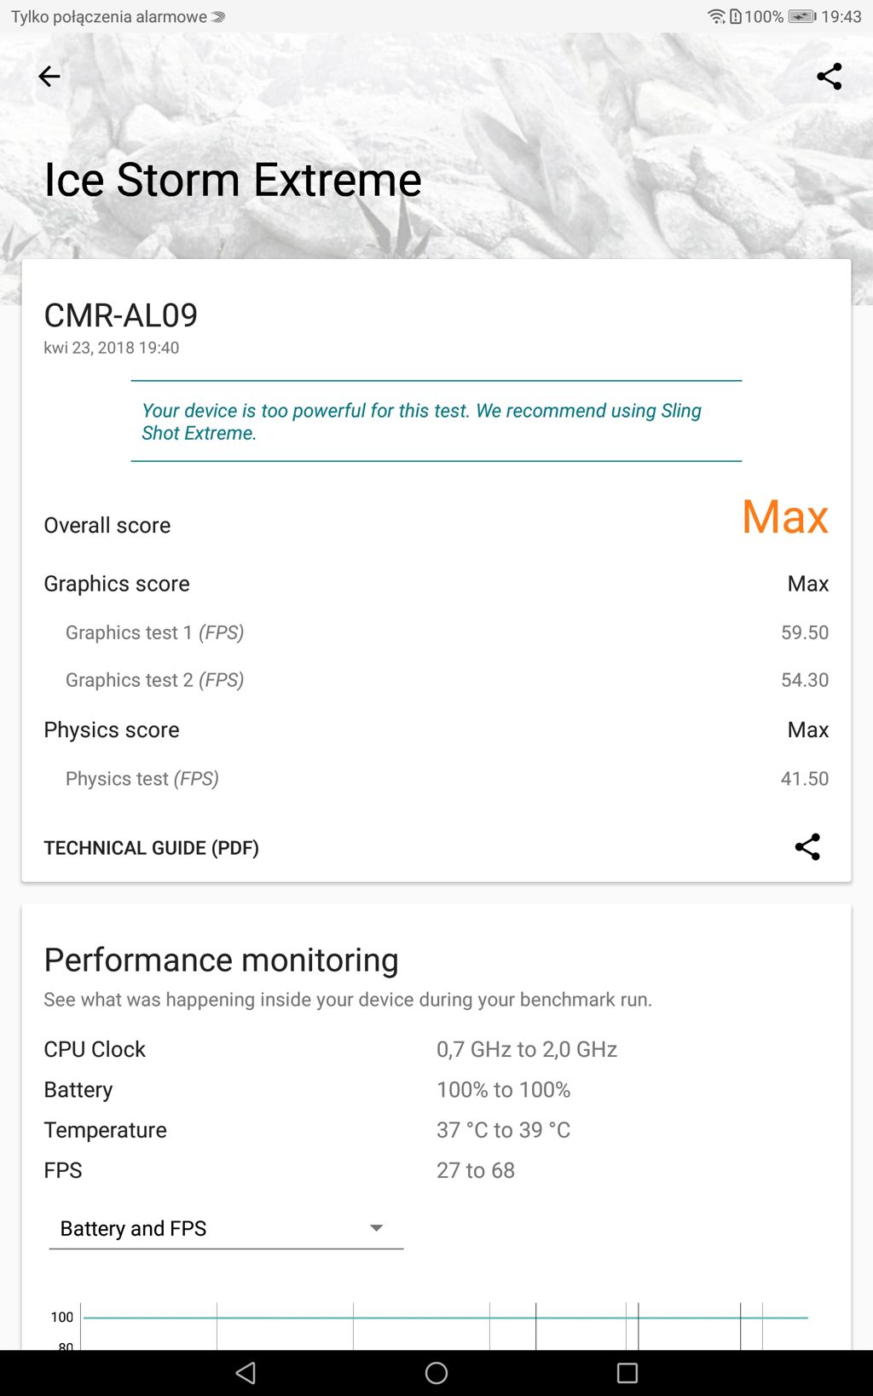Tap the back arrow icon
The image size is (873, 1396).
pos(49,77)
